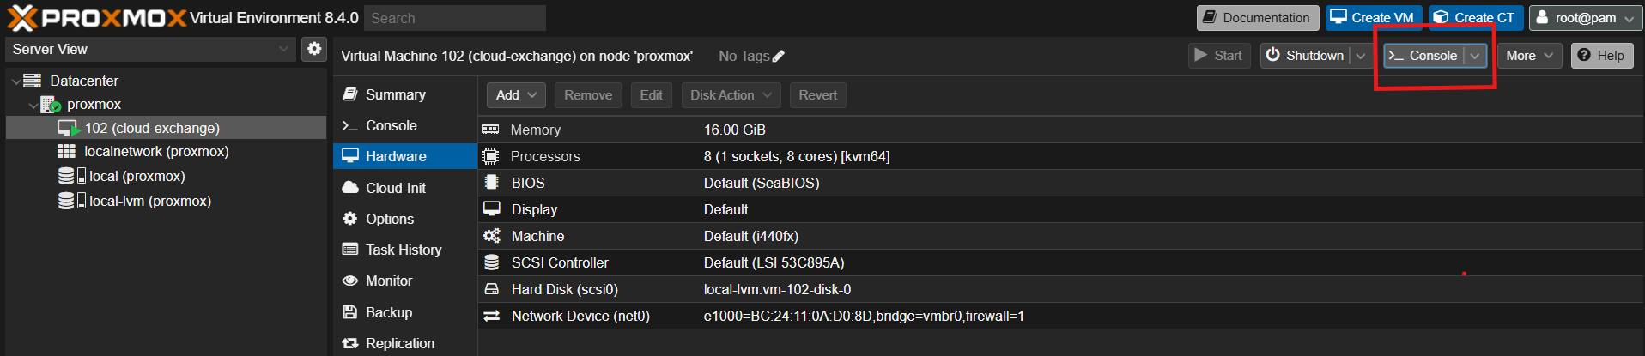Click the local-lvm:vm-102-disk-0 value

pos(778,289)
